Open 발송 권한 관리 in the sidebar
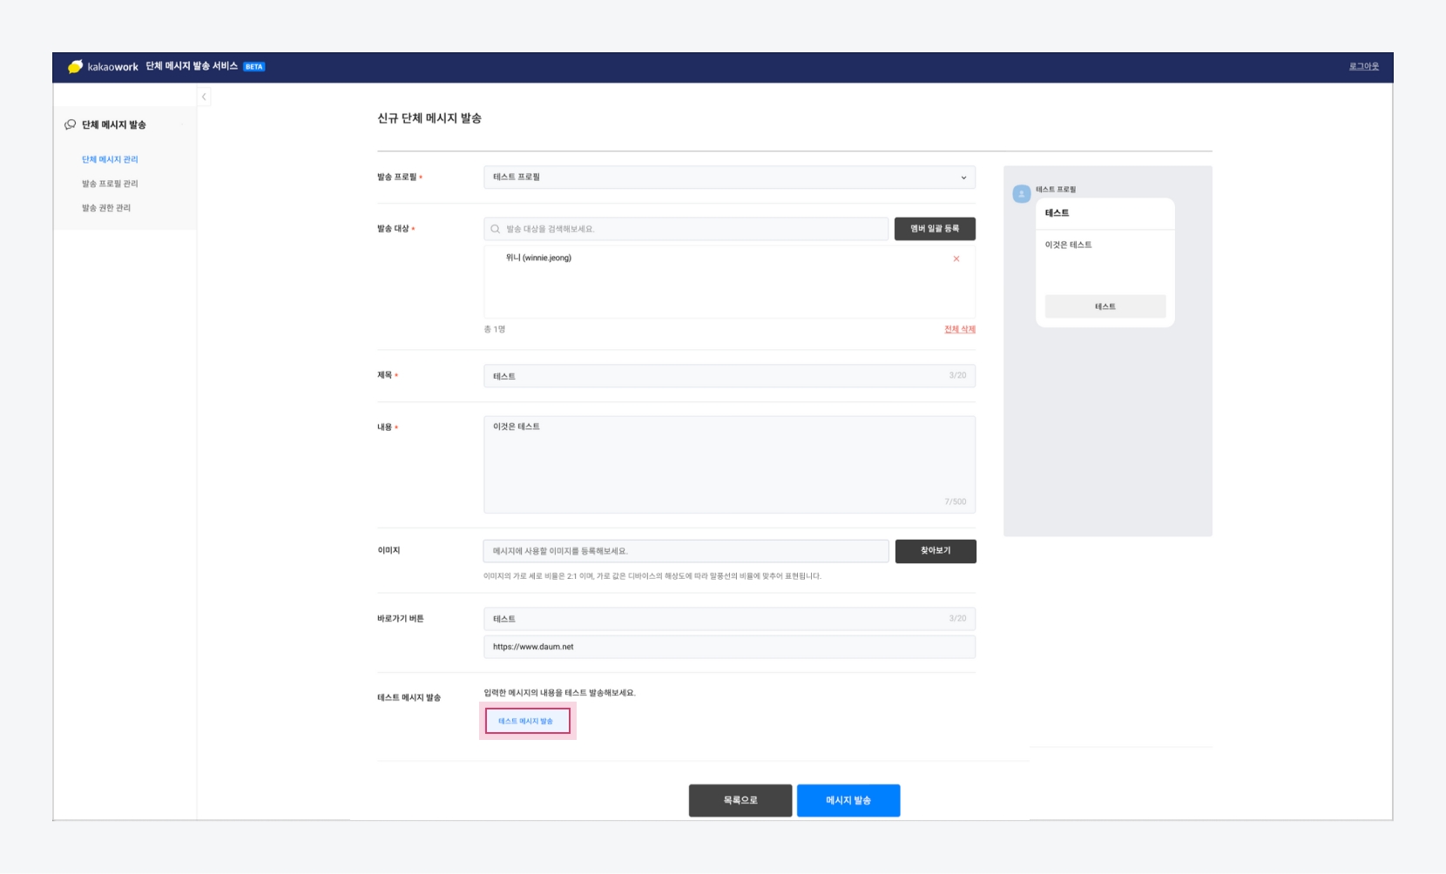 (106, 208)
